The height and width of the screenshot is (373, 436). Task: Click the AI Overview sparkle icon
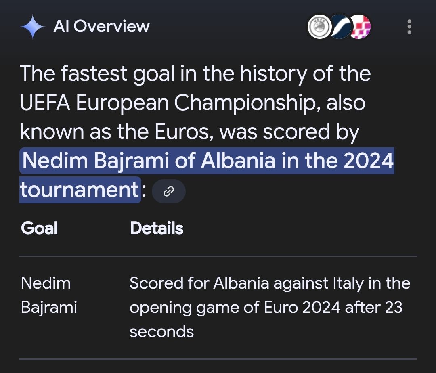33,26
